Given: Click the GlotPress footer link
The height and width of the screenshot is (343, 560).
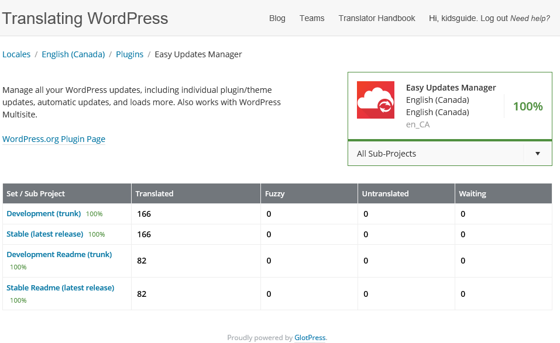Looking at the screenshot, I should tap(310, 338).
